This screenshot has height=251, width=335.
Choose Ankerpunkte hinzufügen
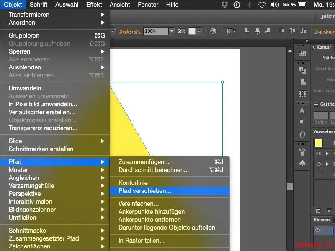tap(170, 212)
